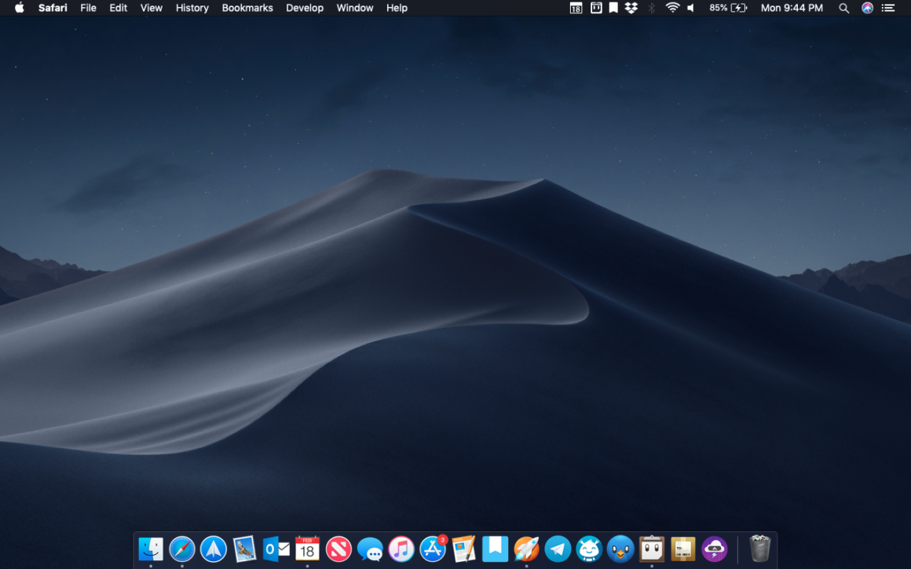Open the Calendar app showing 18

coord(307,549)
